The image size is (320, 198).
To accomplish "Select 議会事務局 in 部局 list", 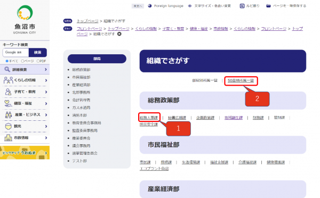I will [81, 146].
